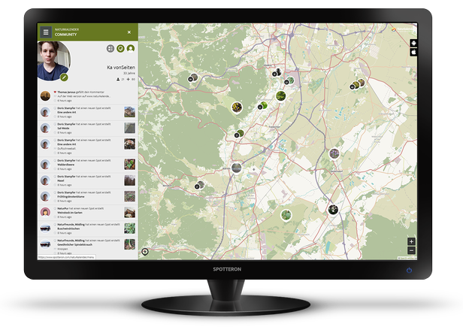Open the Android app download icon
Image resolution: width=463 pixels, height=333 pixels.
coord(413,43)
